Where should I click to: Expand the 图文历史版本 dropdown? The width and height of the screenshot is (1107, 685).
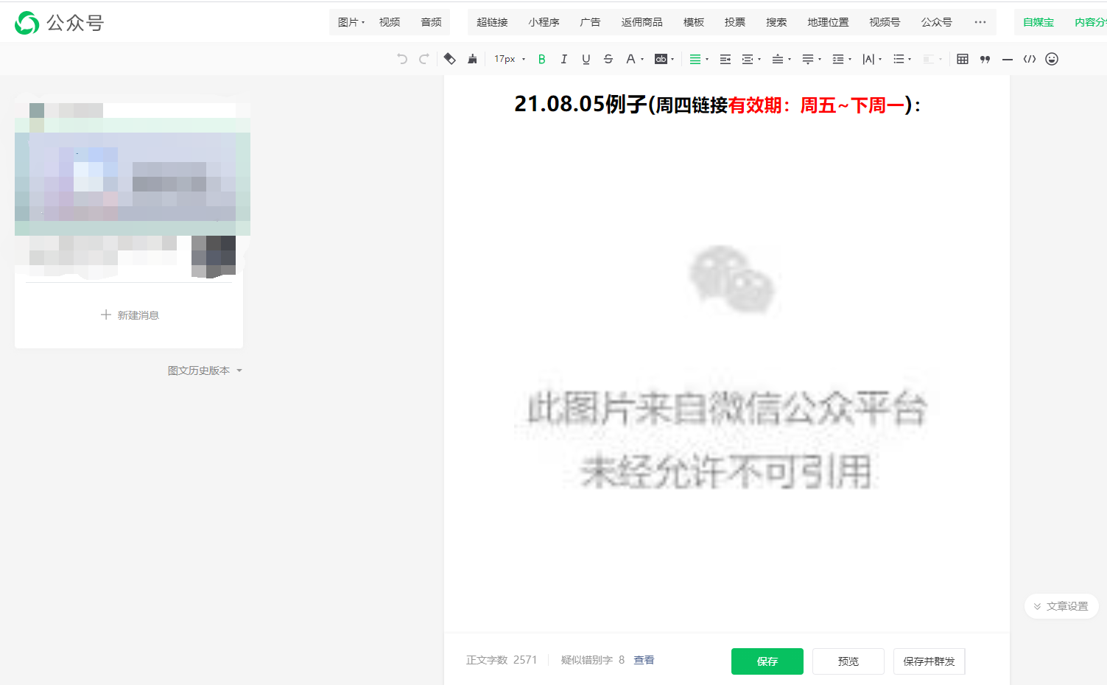point(205,370)
